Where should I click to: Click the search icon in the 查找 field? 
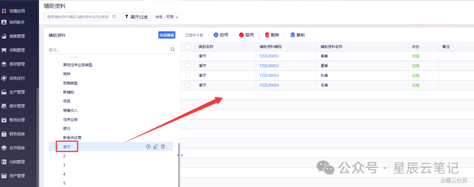[x=172, y=50]
